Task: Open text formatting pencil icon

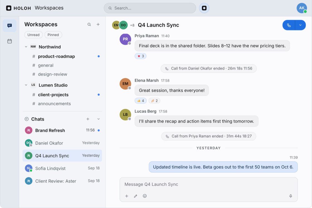Action: [x=135, y=196]
